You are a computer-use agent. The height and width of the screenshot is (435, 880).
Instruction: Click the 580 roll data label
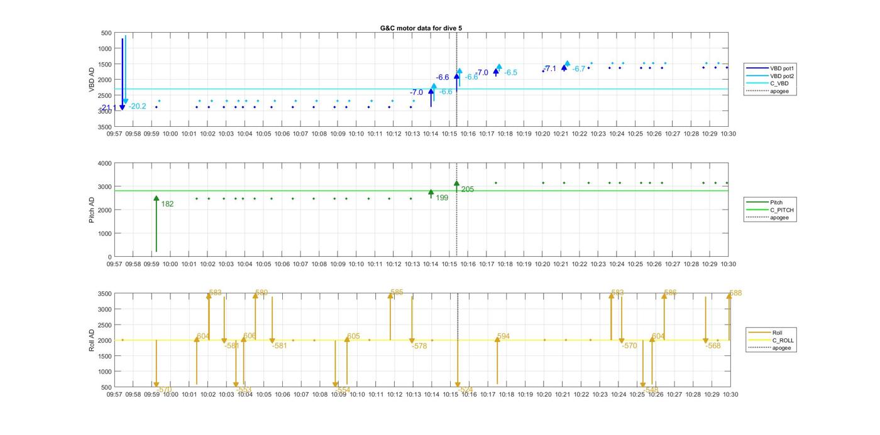[261, 293]
